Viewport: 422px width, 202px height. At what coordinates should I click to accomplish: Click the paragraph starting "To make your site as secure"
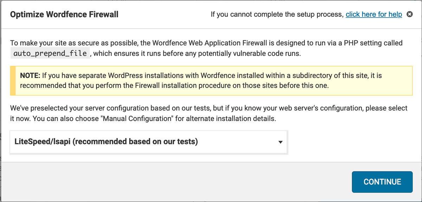point(206,48)
